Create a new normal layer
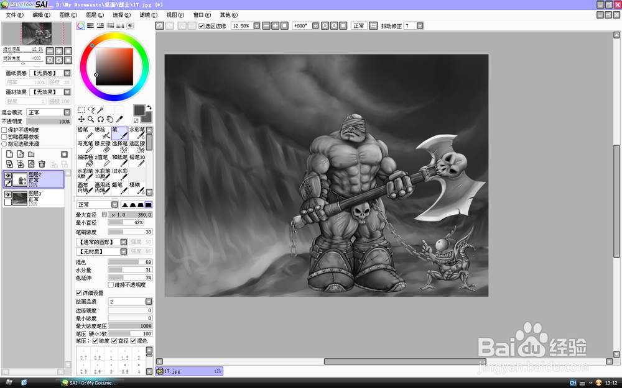Viewport: 622px width, 388px height. coord(9,154)
